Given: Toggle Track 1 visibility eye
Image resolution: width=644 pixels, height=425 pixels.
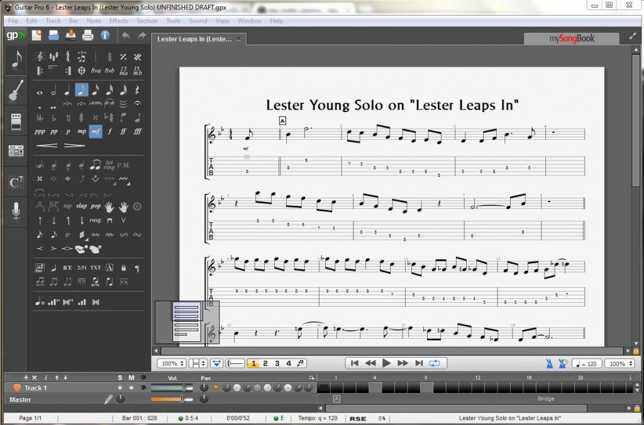Looking at the screenshot, I should pos(143,388).
